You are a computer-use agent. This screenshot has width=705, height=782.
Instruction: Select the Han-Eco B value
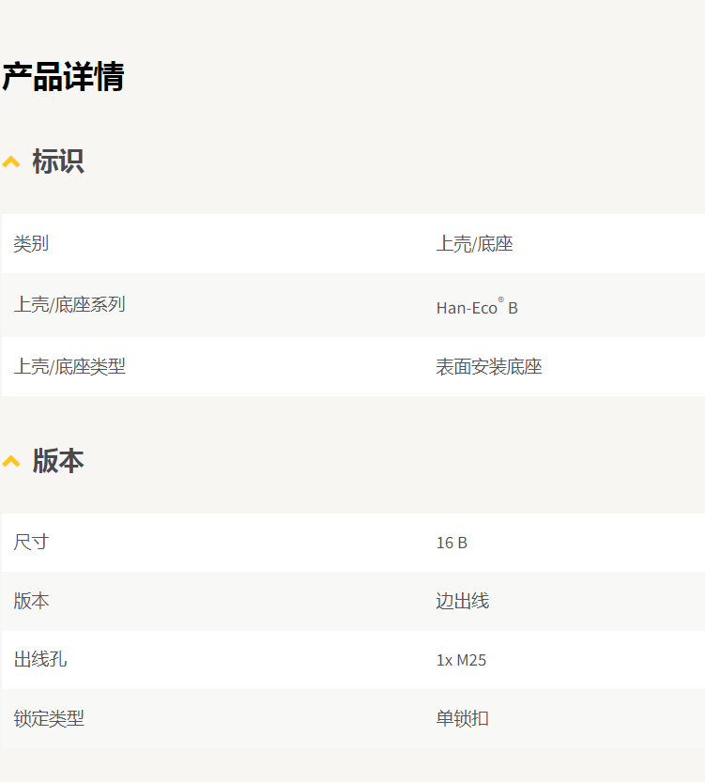(477, 307)
